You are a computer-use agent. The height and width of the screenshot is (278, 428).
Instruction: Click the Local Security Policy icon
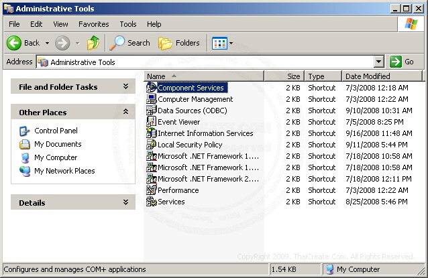tap(152, 145)
